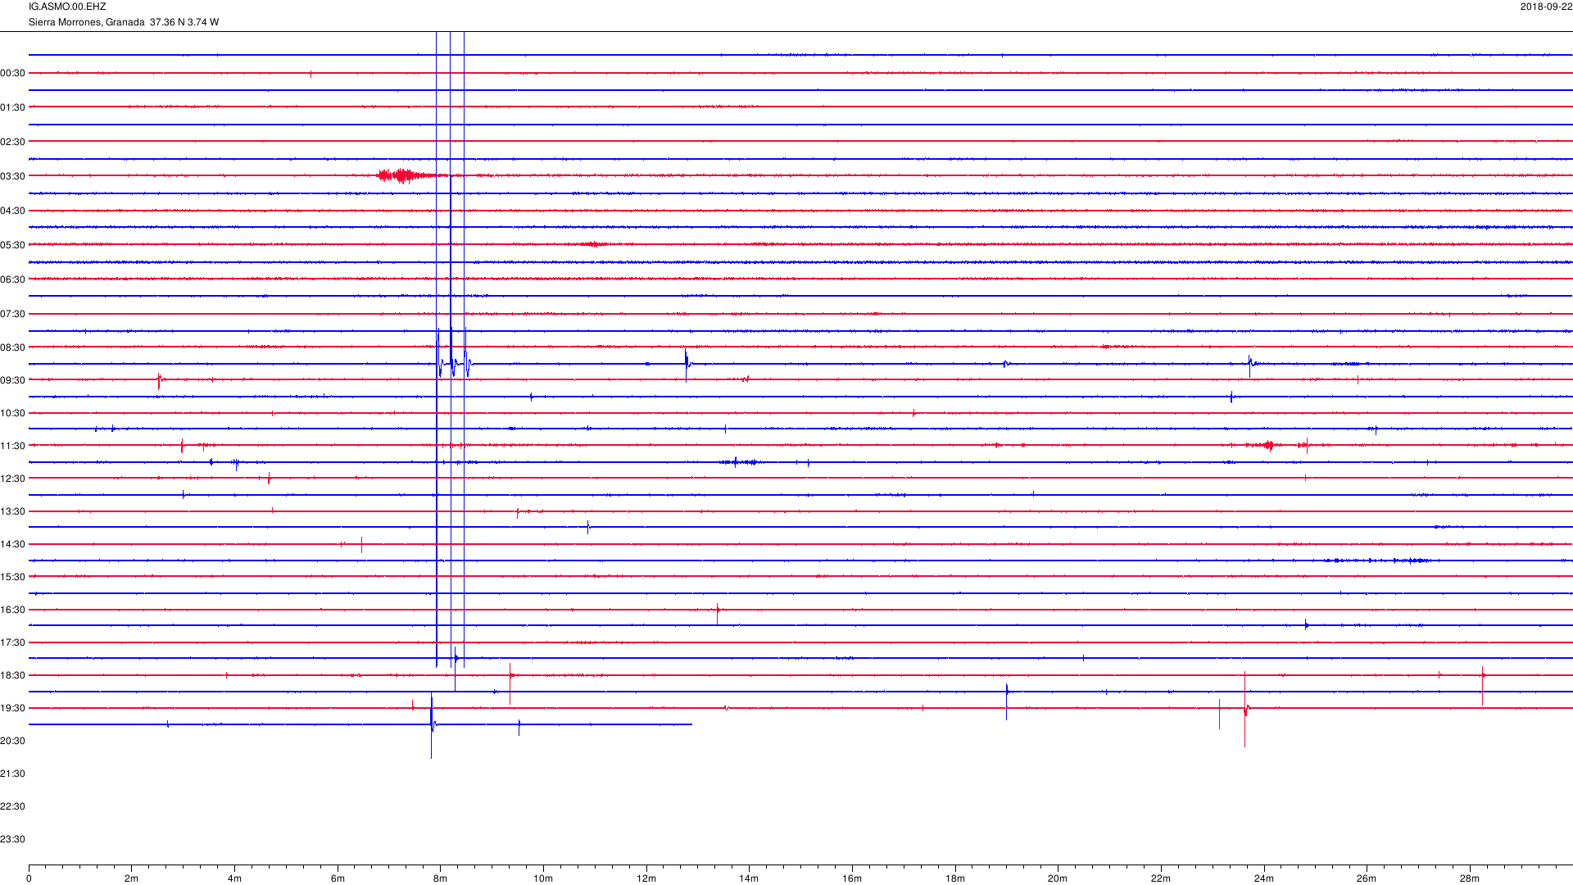Select the 19:30 time row label
Image resolution: width=1573 pixels, height=885 pixels.
[x=13, y=708]
